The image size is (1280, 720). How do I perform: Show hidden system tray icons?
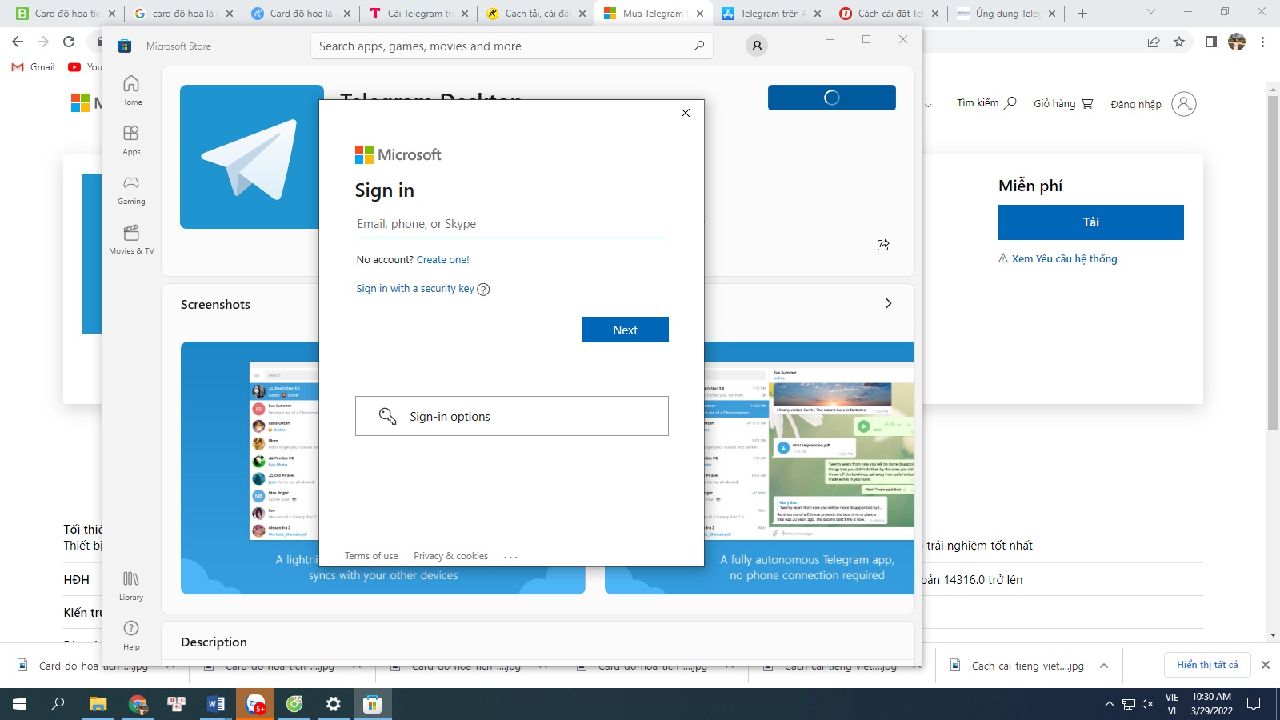point(1109,704)
